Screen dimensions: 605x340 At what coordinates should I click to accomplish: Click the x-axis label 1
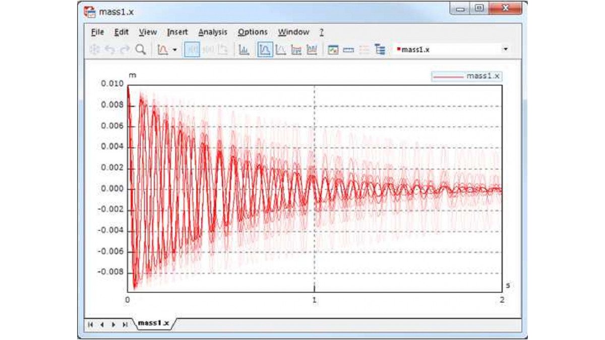(315, 300)
